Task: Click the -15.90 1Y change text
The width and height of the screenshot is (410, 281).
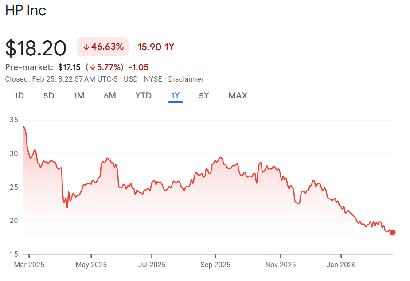Action: tap(154, 47)
